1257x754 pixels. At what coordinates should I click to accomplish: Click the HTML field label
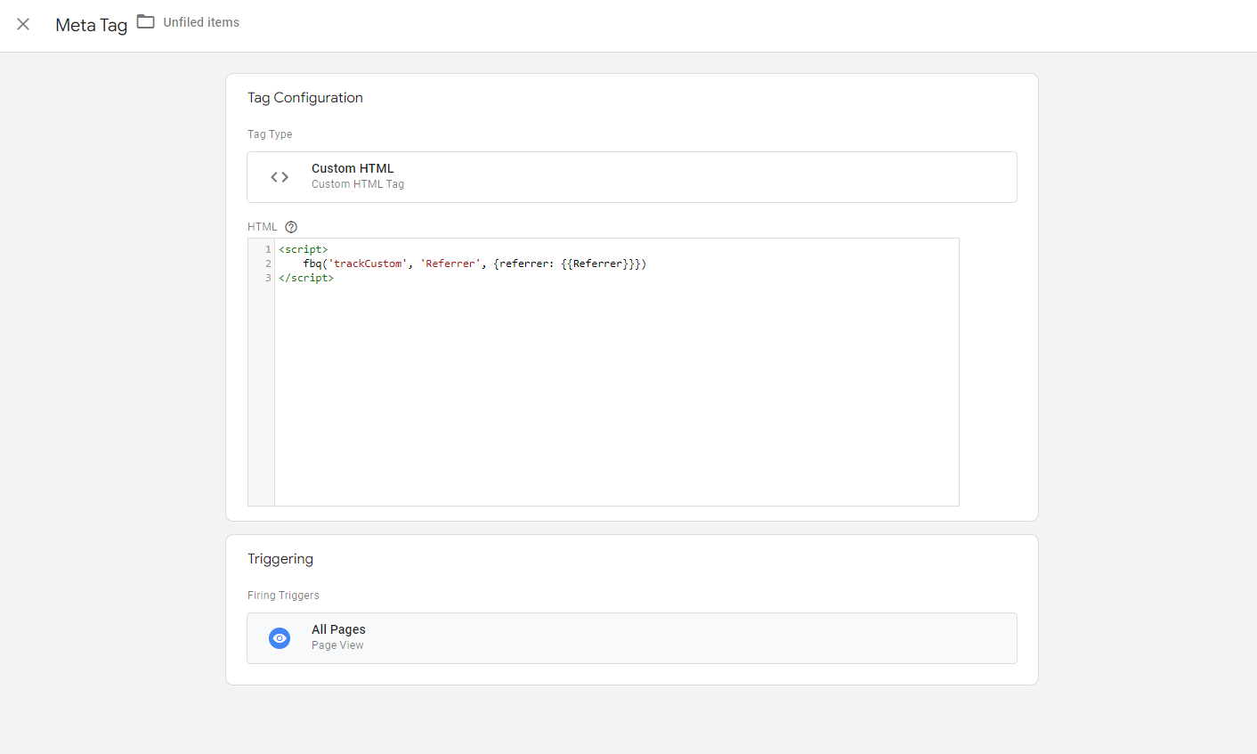point(263,227)
